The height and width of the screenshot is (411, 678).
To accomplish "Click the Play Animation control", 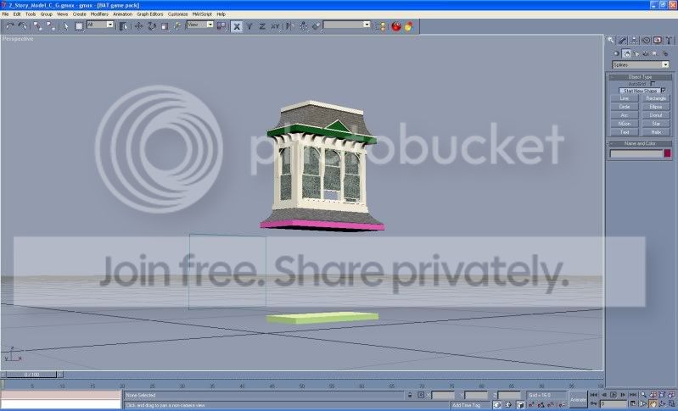I will pyautogui.click(x=614, y=395).
